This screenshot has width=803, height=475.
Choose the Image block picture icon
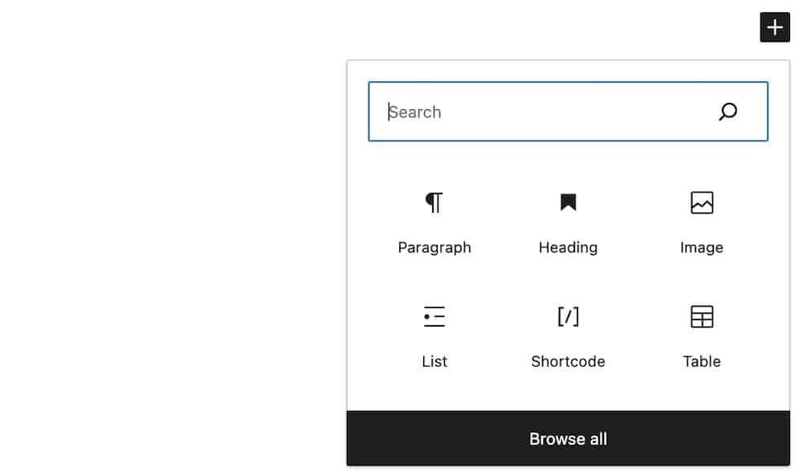(x=702, y=203)
